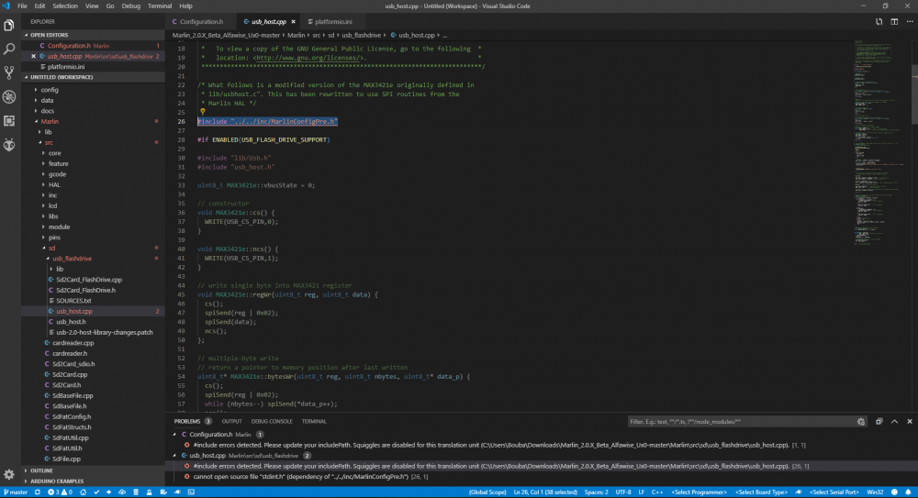The image size is (918, 498).
Task: Open the File menu
Action: 22,6
